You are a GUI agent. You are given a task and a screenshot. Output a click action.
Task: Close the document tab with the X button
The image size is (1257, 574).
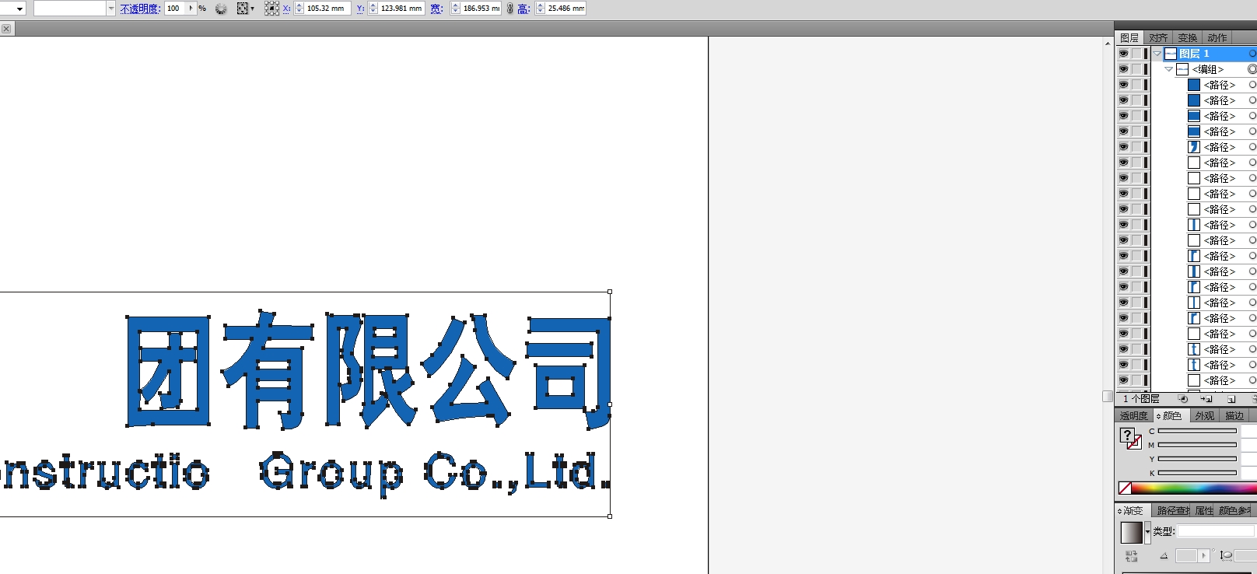(x=6, y=29)
